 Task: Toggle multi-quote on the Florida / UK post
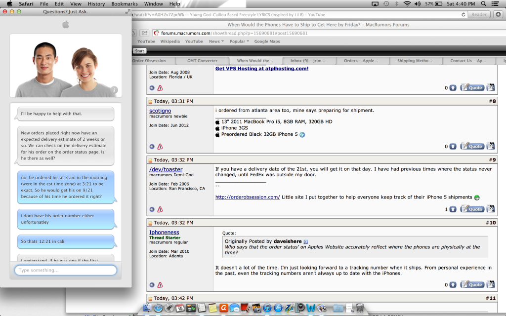[x=491, y=87]
